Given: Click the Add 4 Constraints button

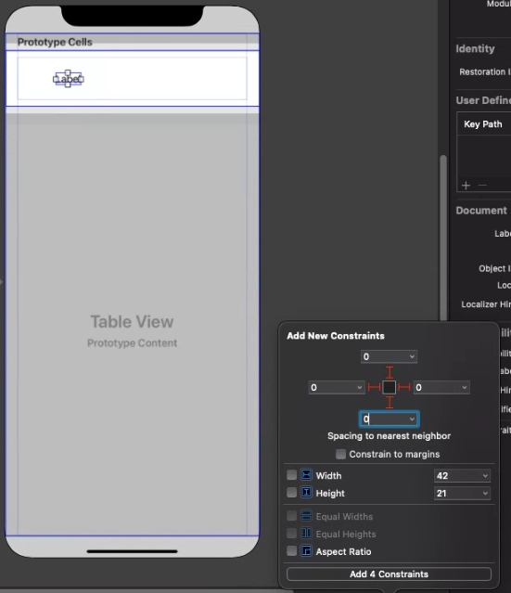Looking at the screenshot, I should [389, 574].
